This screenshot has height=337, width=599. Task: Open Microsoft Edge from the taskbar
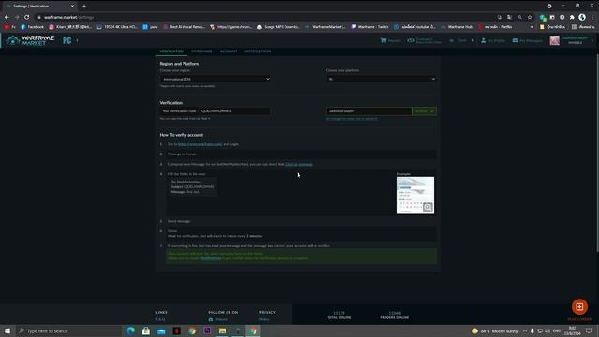pos(131,330)
